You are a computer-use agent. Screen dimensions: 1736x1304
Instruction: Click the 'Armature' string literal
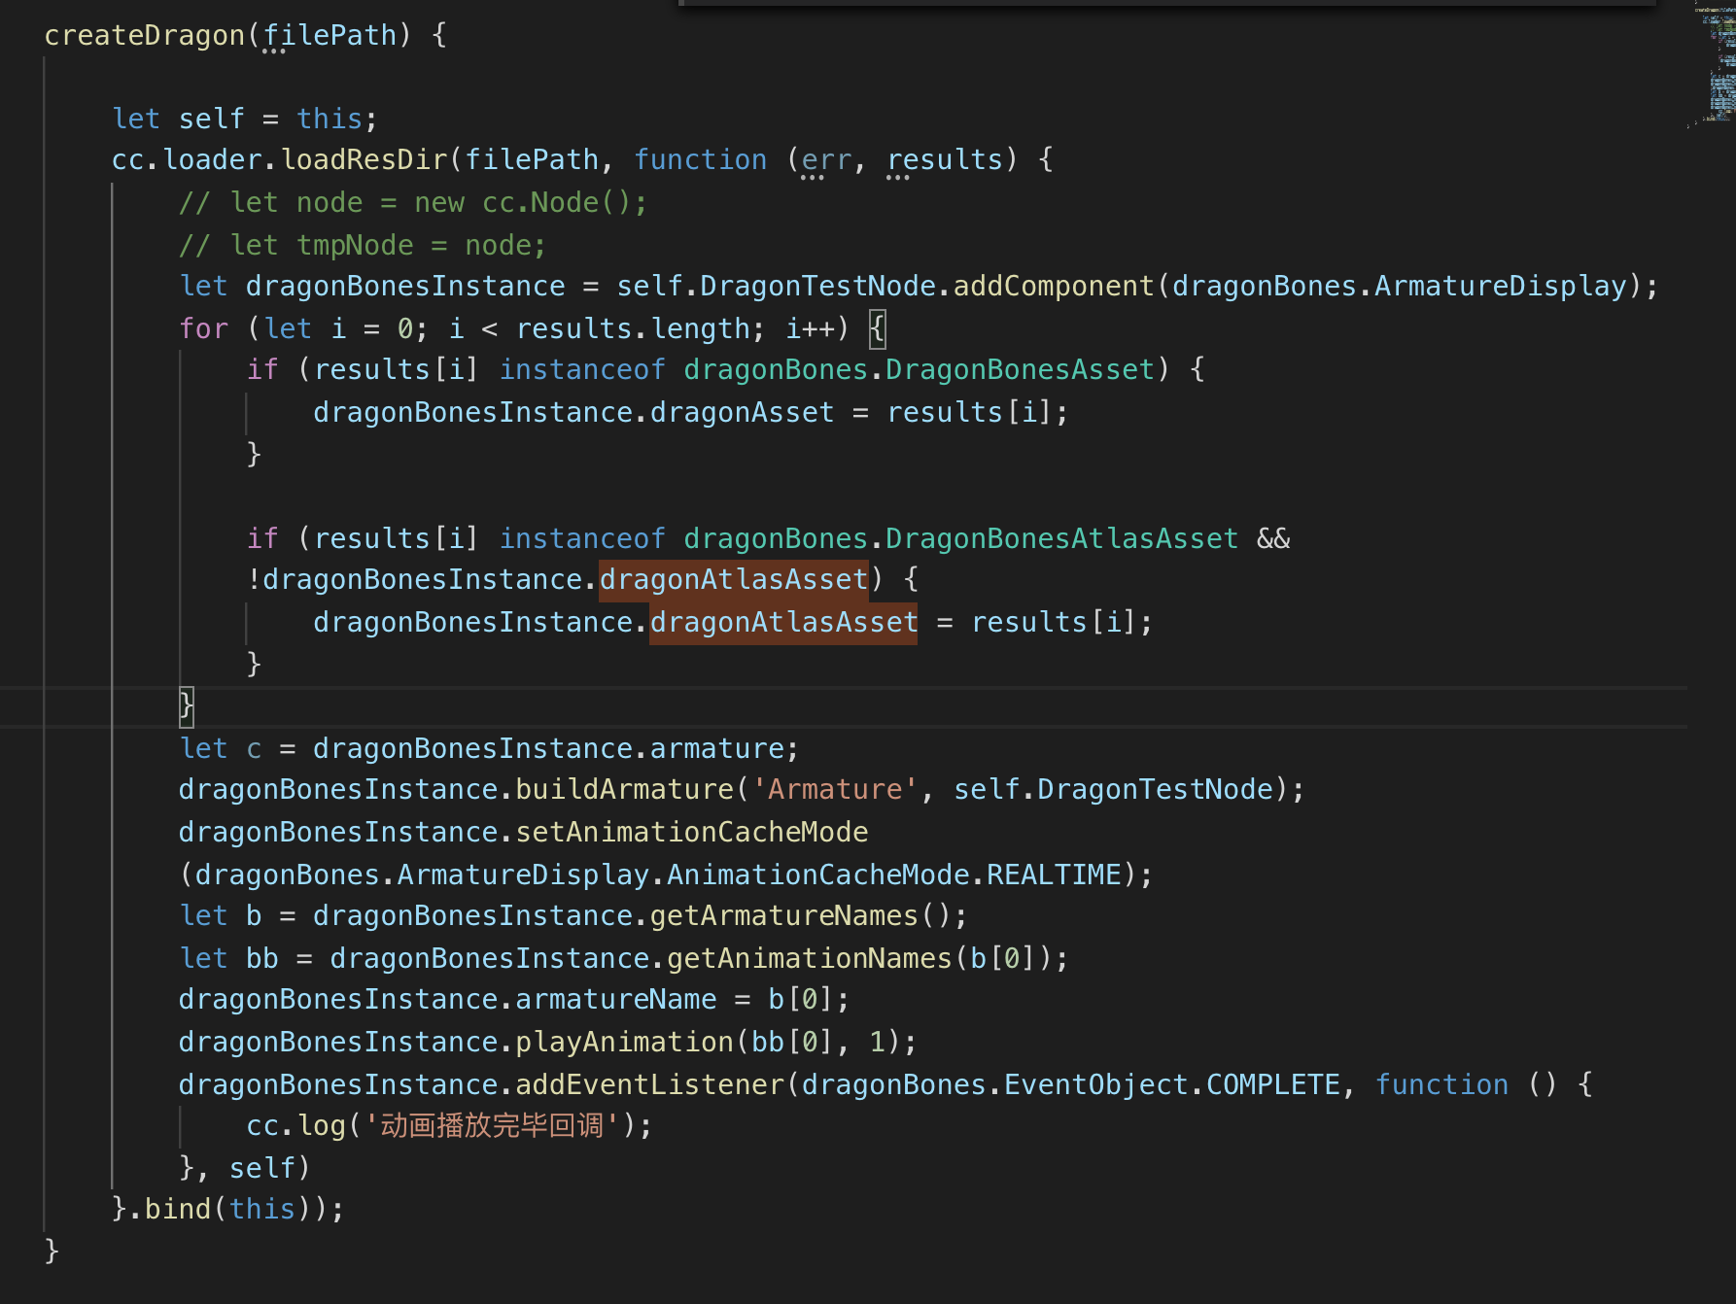[835, 789]
